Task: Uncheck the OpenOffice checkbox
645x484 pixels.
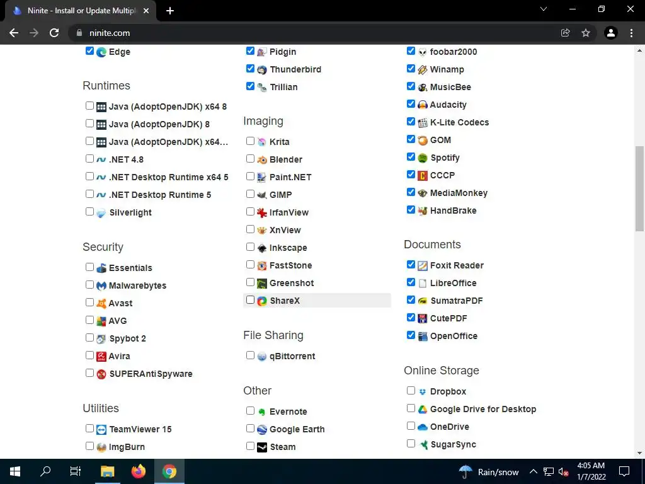Action: pos(411,335)
